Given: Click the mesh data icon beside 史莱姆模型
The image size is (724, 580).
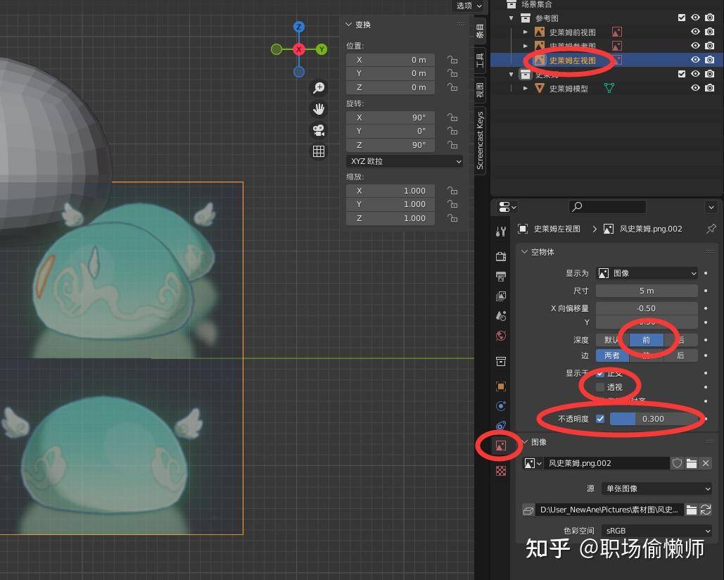Looking at the screenshot, I should [x=609, y=88].
